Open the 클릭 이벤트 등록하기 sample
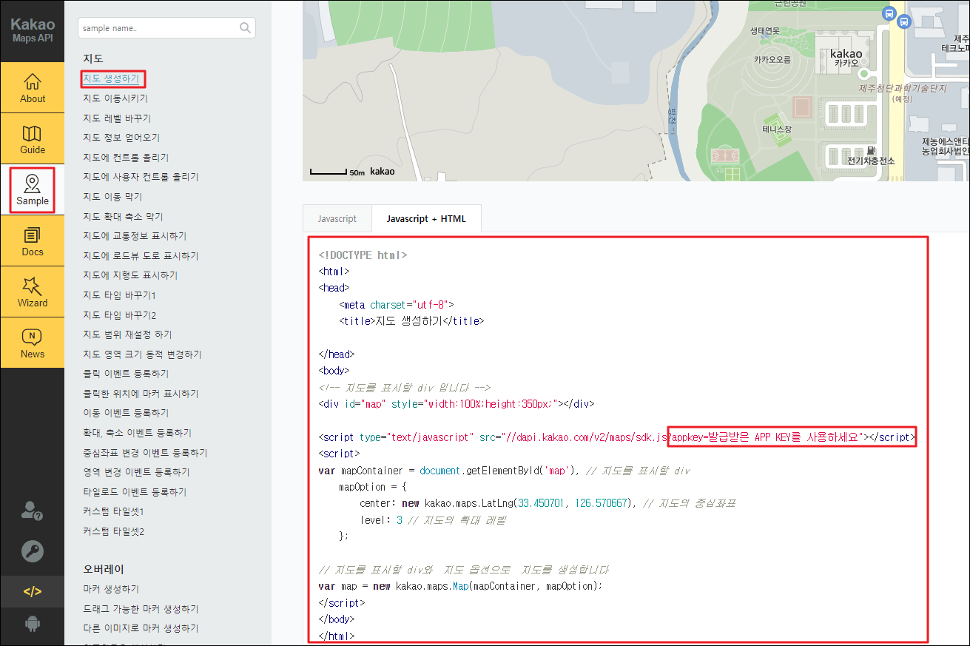The height and width of the screenshot is (646, 970). click(x=126, y=374)
